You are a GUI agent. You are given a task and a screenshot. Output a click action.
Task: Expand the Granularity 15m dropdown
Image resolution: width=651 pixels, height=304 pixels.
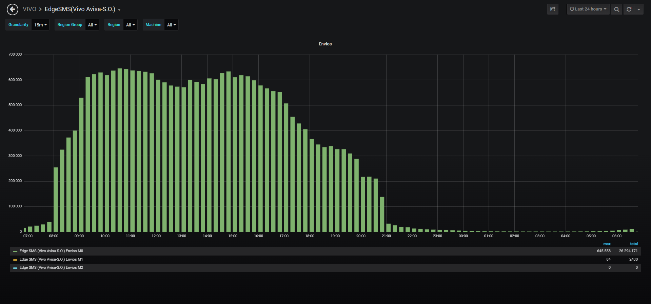tap(40, 25)
